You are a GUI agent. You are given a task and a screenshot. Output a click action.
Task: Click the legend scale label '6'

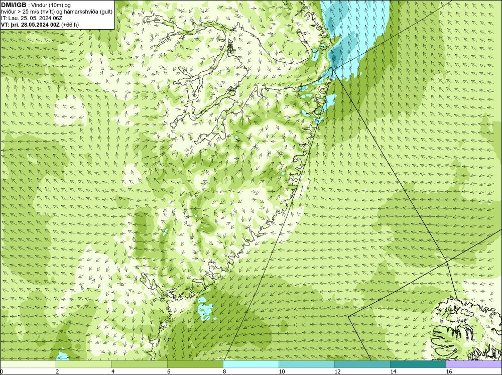pos(169,371)
